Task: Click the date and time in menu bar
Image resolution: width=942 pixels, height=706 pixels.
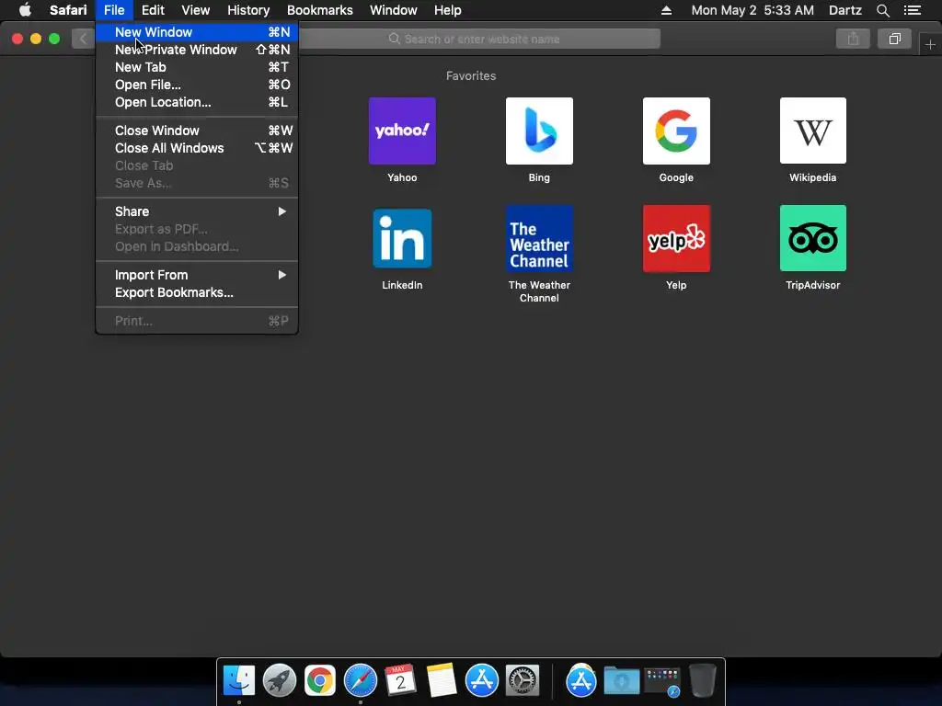Action: click(x=752, y=10)
